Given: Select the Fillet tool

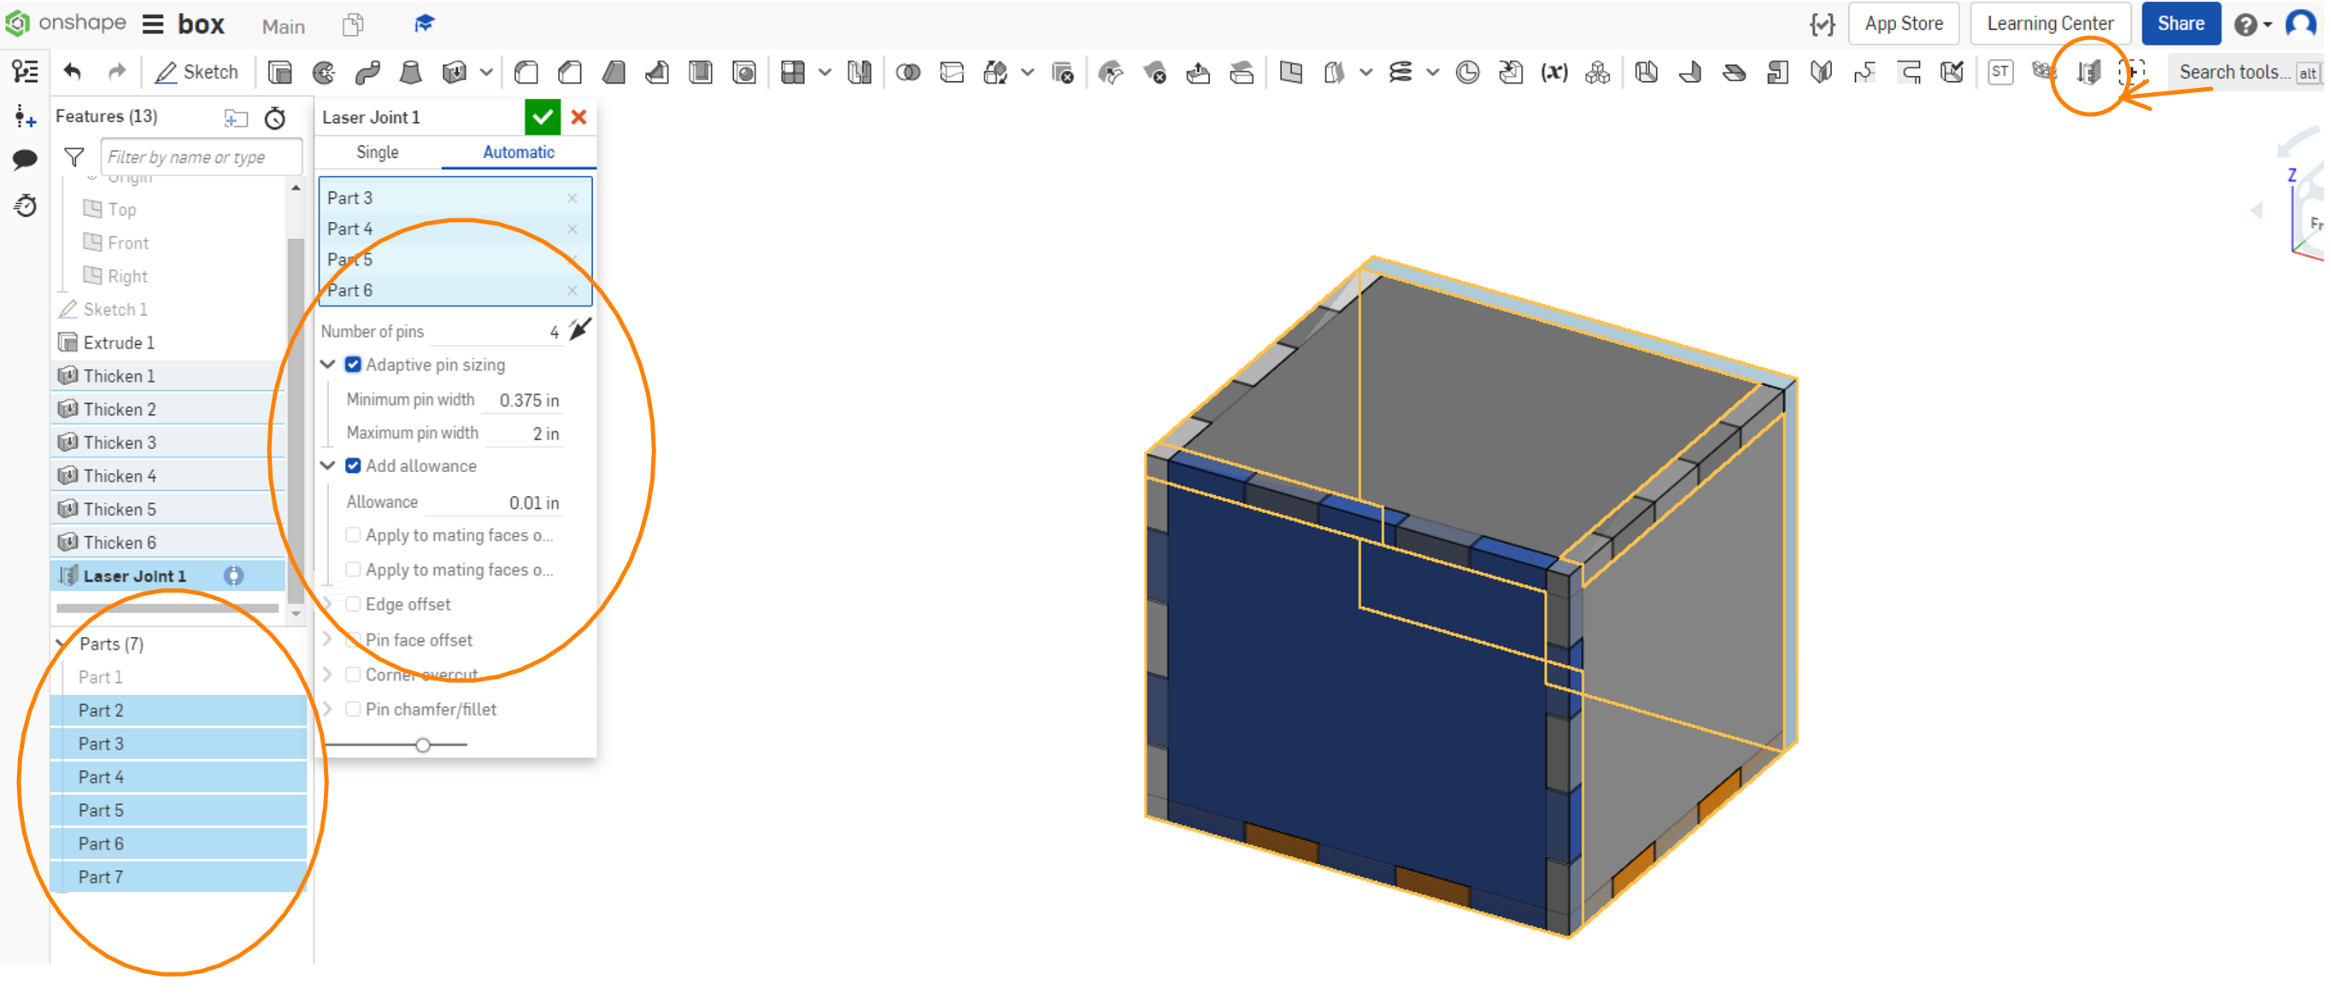Looking at the screenshot, I should pos(526,73).
